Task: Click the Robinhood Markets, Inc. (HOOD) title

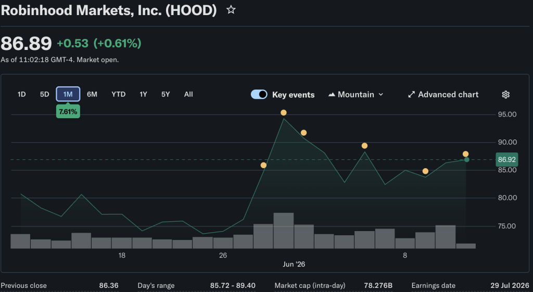Action: (109, 10)
